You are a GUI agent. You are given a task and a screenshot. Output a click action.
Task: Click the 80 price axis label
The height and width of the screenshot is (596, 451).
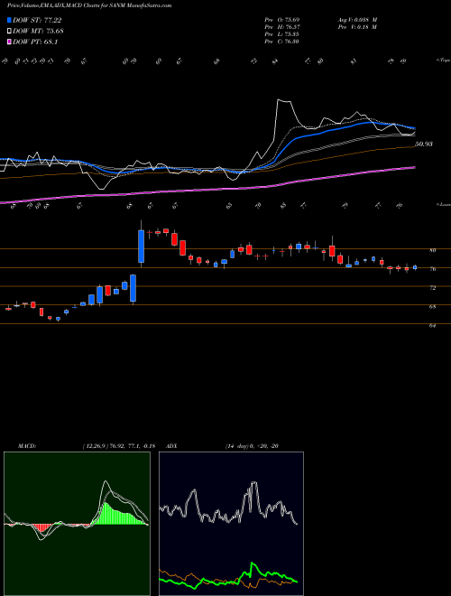click(432, 250)
